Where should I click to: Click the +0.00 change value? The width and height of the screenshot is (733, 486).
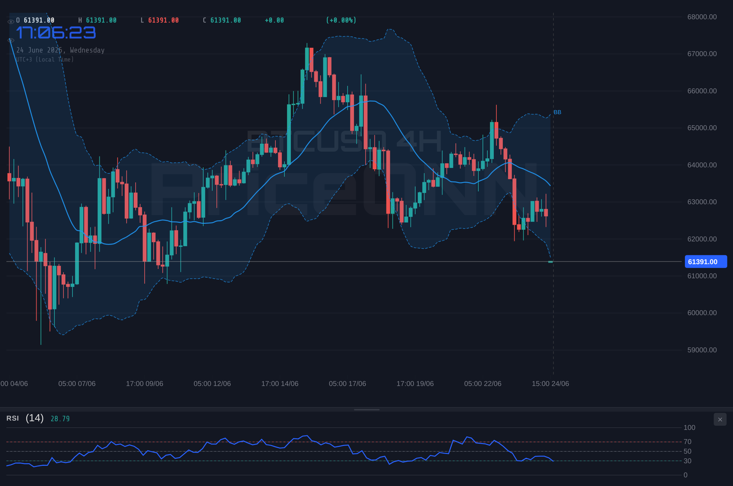pyautogui.click(x=274, y=20)
